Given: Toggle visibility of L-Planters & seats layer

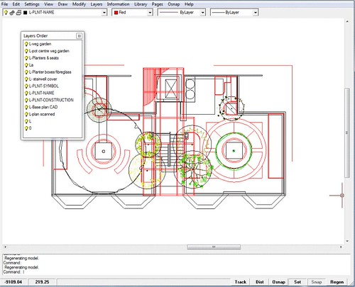Looking at the screenshot, I should click(26, 58).
